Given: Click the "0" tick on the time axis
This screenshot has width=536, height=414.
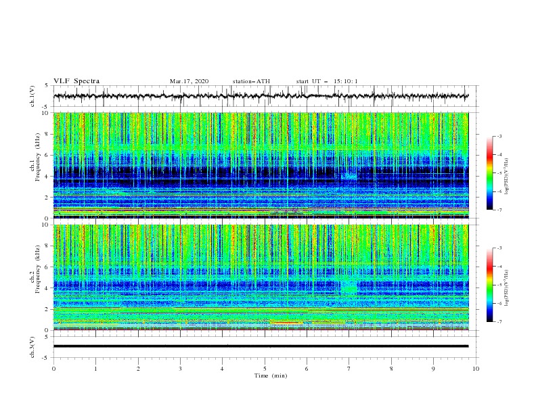Looking at the screenshot, I should tap(53, 369).
